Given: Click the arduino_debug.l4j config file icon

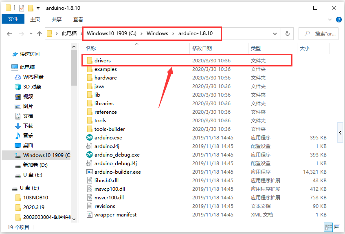Looking at the screenshot, I should coord(89,163).
